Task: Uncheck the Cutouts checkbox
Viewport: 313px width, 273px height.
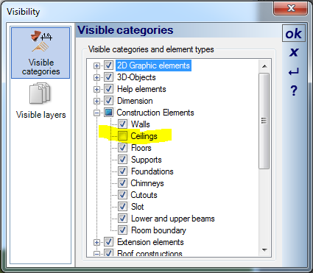Action: click(x=122, y=195)
